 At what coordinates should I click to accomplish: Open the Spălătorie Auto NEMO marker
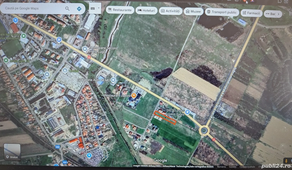pos(113,80)
